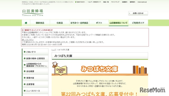Screen dimensions: 169x96
Task: Click the bookshelf books illustration
Action: 140,70
